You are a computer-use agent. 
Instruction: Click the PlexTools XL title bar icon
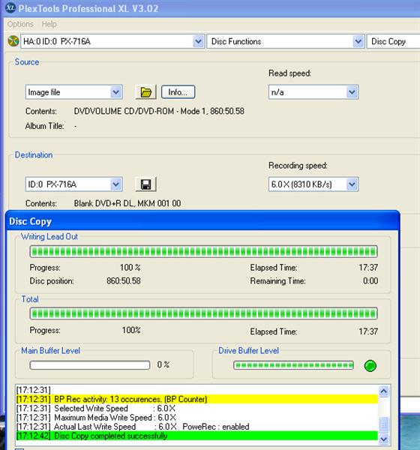(10, 7)
